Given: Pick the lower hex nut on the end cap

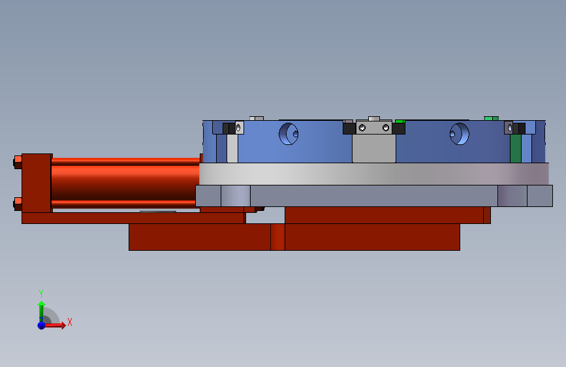Looking at the screenshot, I should 18,204.
